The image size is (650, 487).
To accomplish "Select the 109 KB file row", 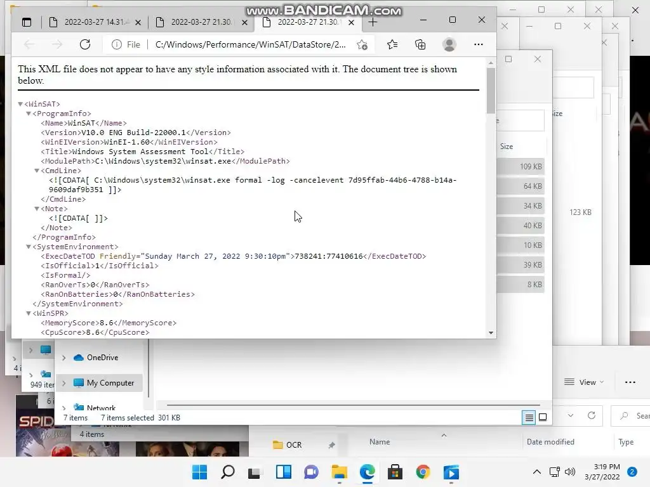I will tap(521, 167).
